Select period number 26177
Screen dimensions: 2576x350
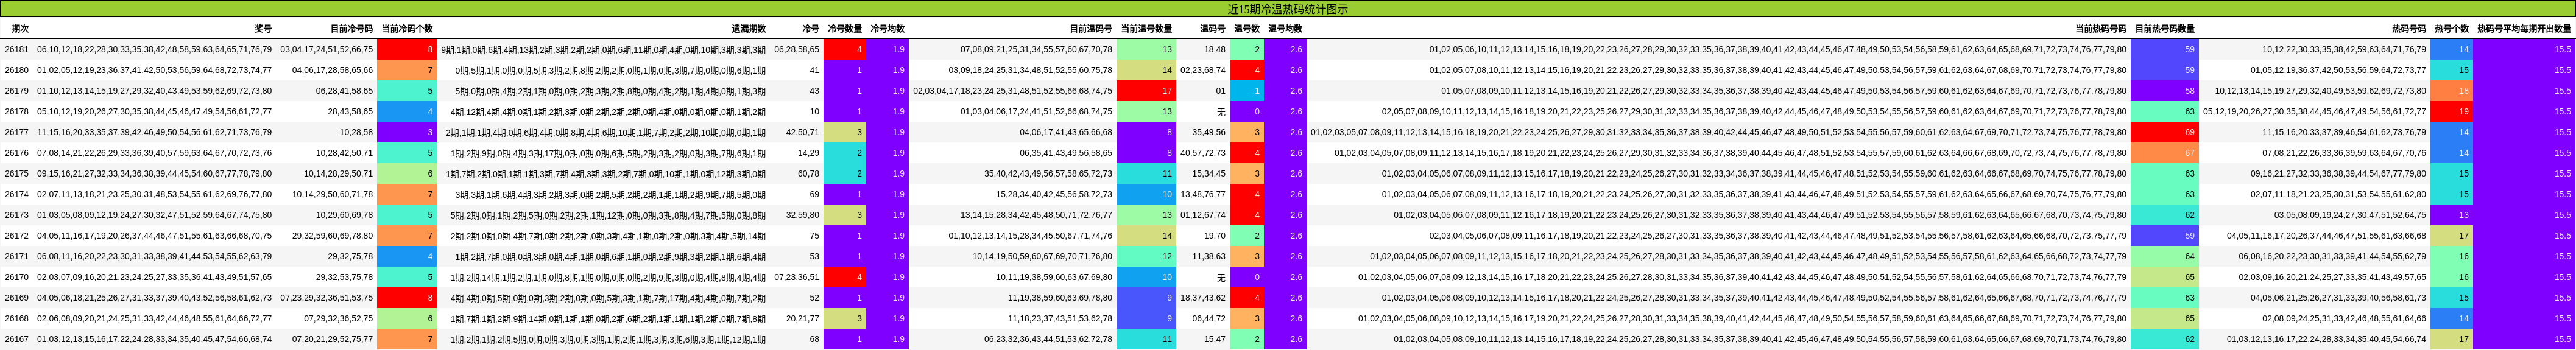[x=17, y=132]
